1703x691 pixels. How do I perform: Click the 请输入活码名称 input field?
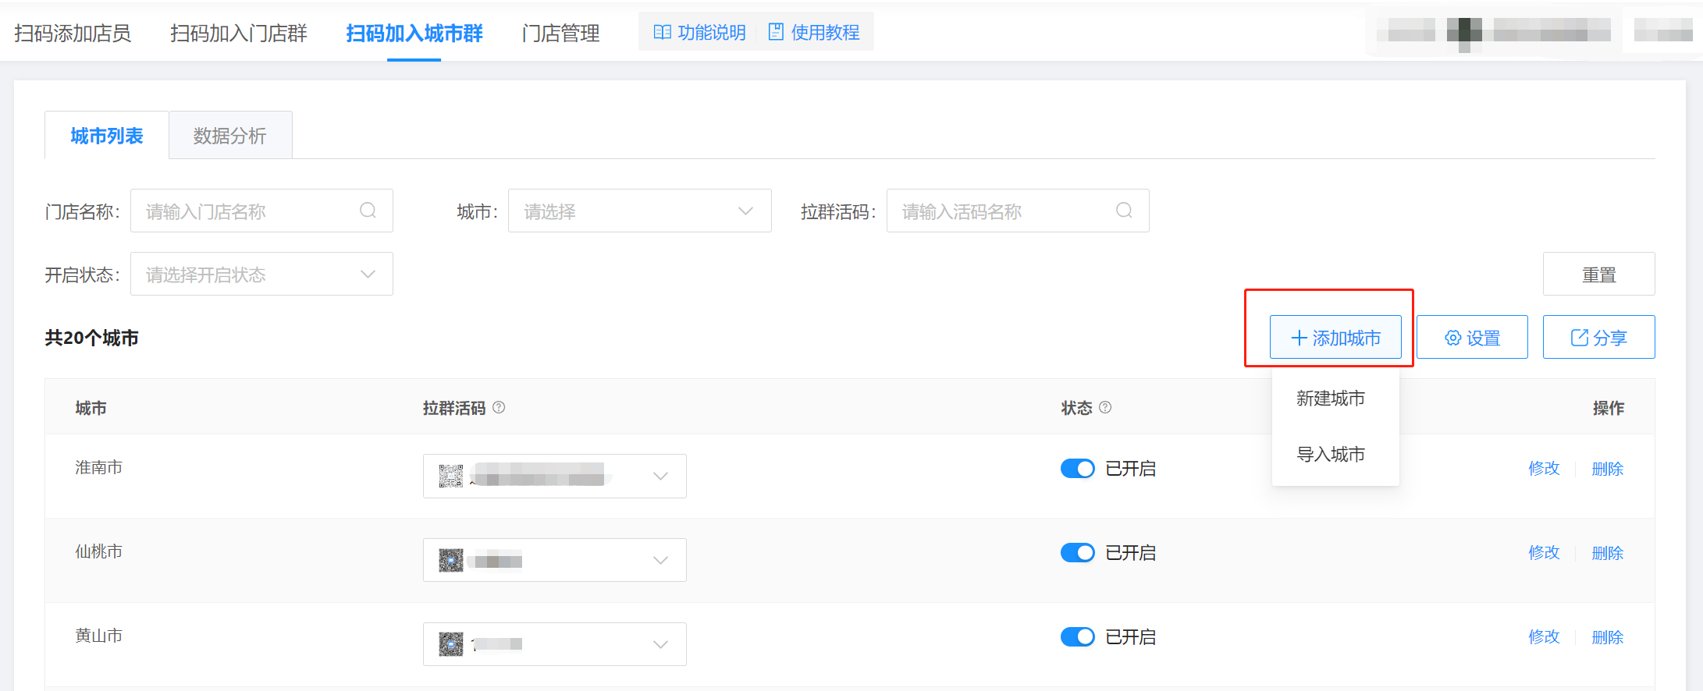1003,211
